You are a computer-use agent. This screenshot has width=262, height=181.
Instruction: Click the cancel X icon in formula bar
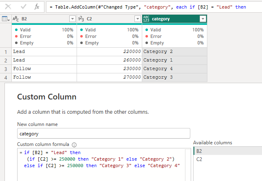click(8, 7)
